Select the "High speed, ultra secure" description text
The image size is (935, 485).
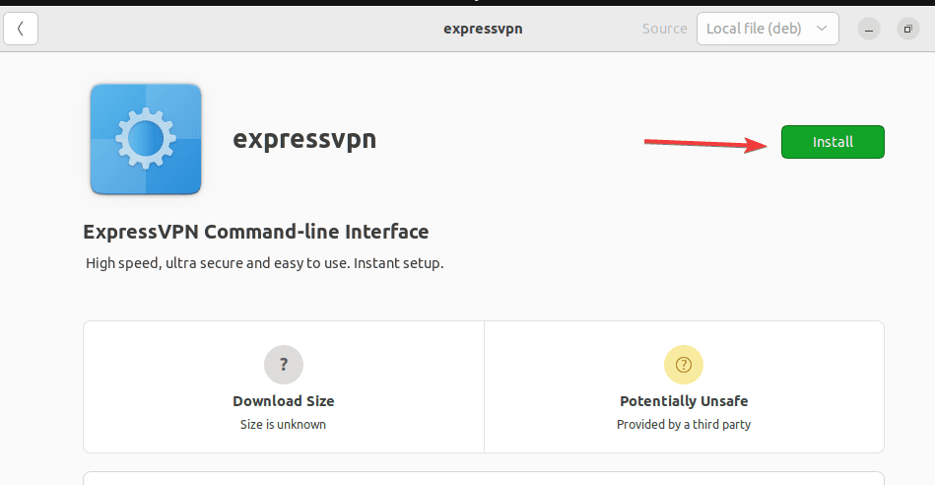coord(264,263)
